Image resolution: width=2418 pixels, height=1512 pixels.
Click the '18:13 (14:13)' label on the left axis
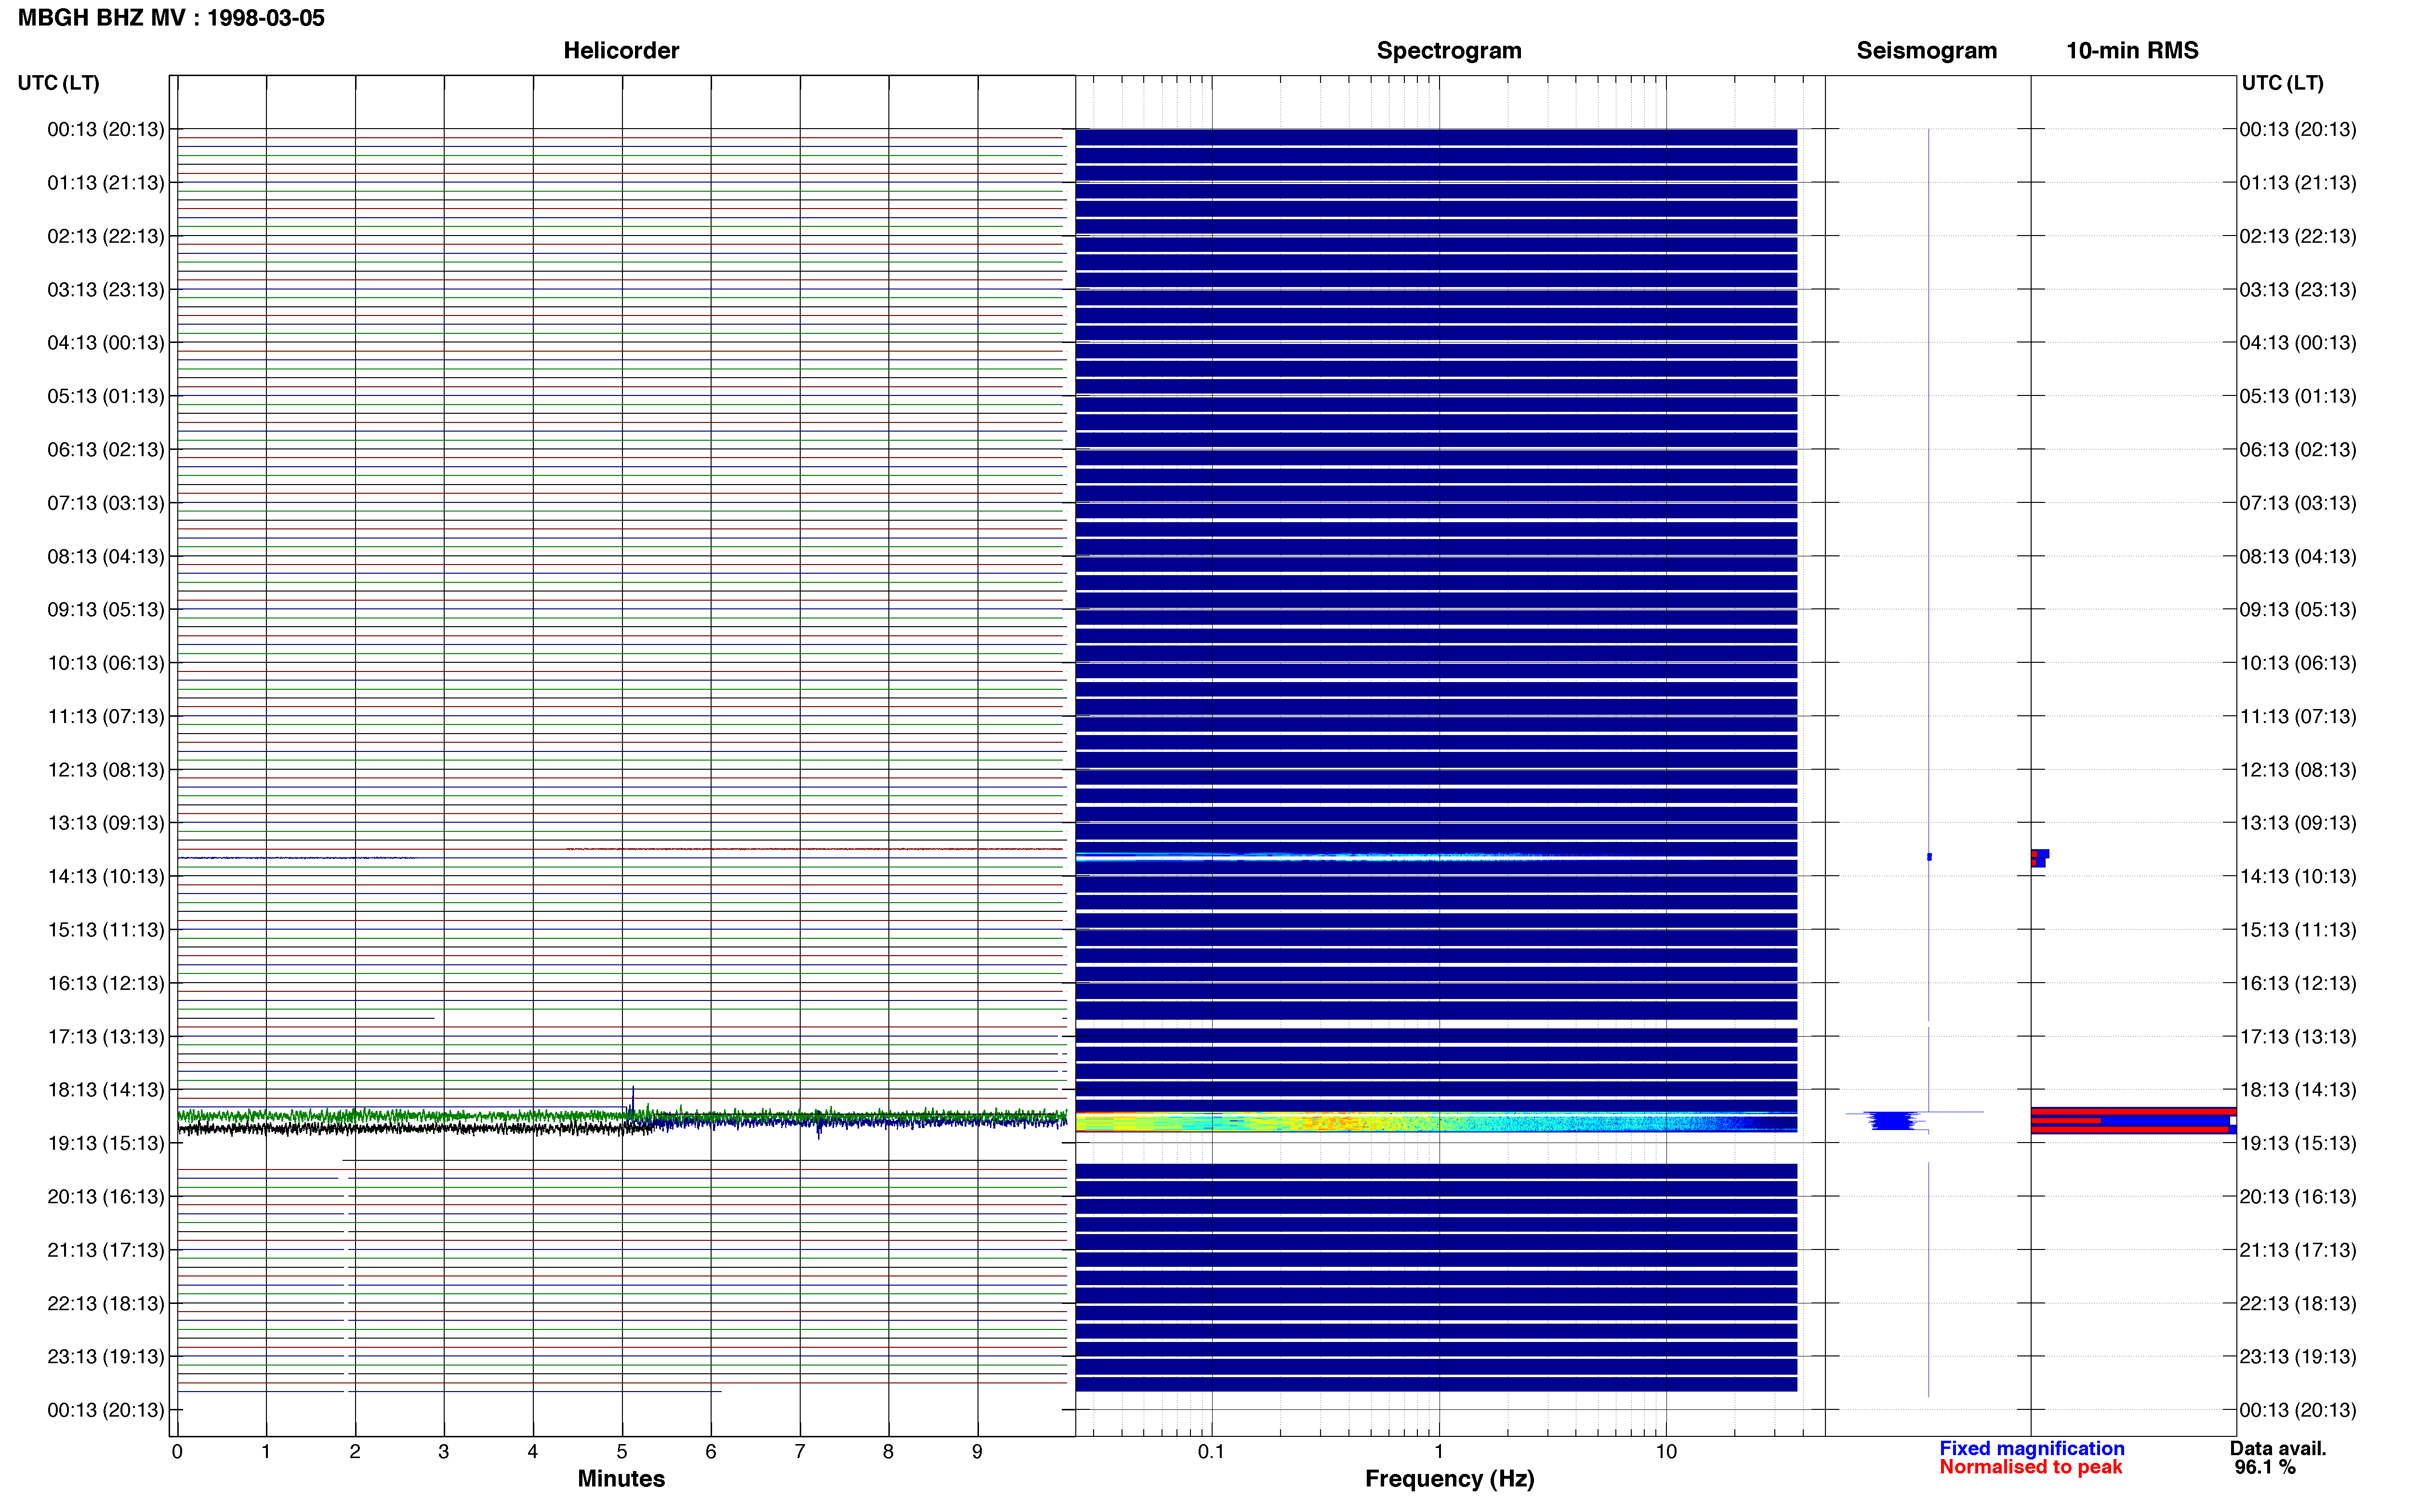(x=106, y=1090)
